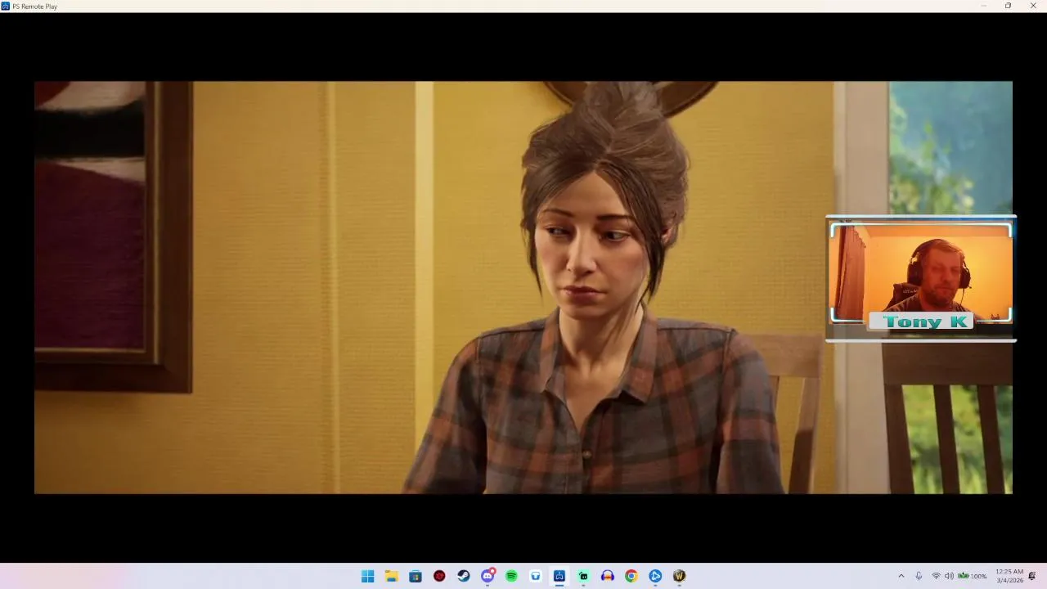Maximize the PS Remote Play window
This screenshot has width=1047, height=589.
(1008, 6)
